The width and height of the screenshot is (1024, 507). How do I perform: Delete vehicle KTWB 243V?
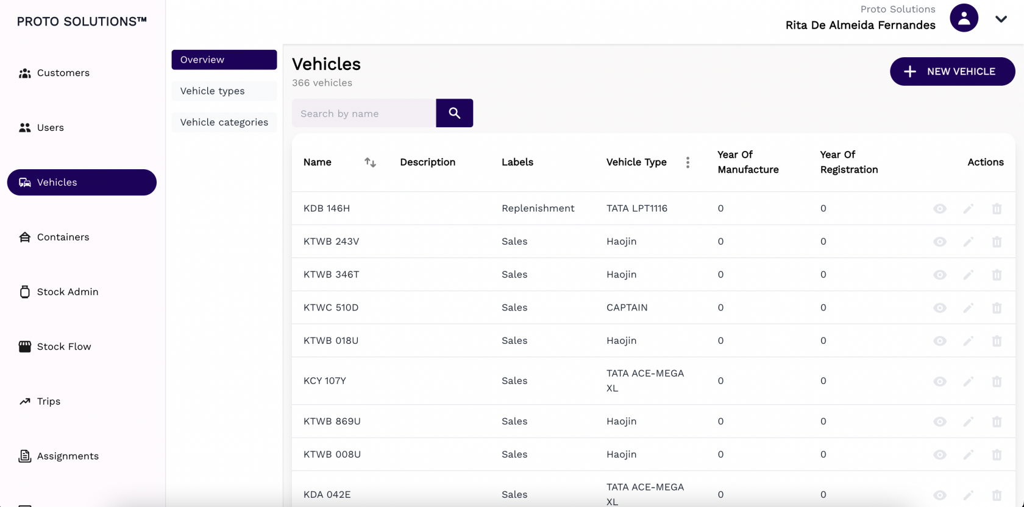tap(997, 242)
